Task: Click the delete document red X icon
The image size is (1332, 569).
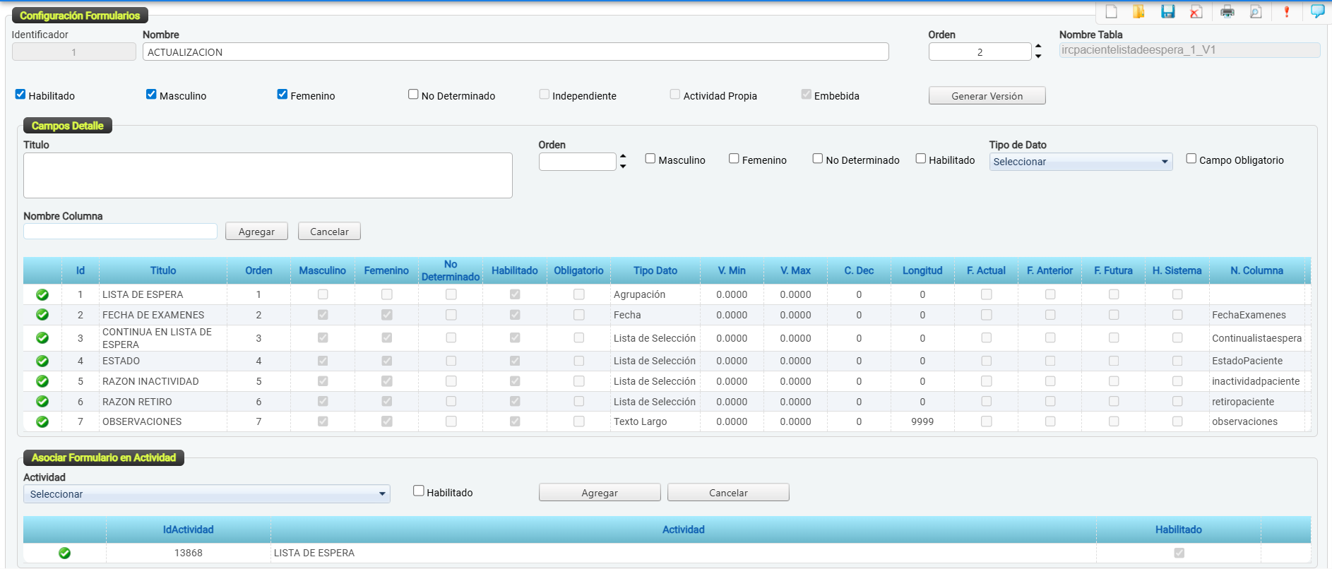Action: [x=1196, y=12]
